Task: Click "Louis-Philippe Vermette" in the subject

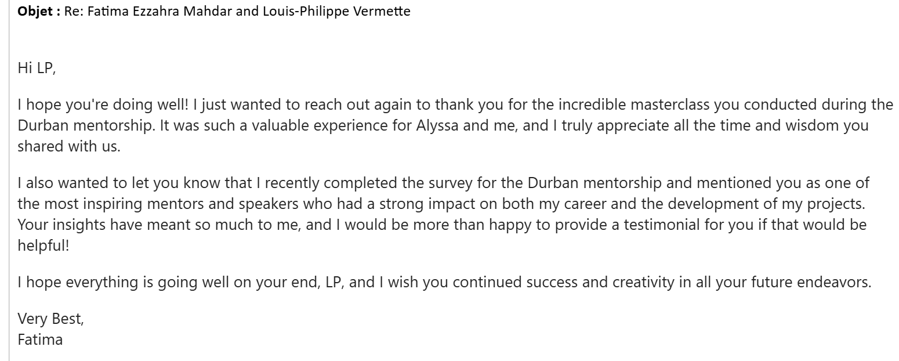Action: pyautogui.click(x=328, y=12)
